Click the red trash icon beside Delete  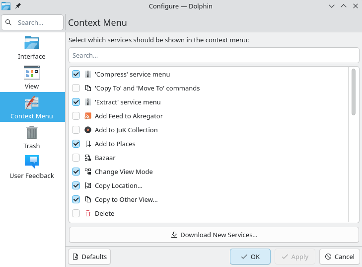tap(88, 213)
